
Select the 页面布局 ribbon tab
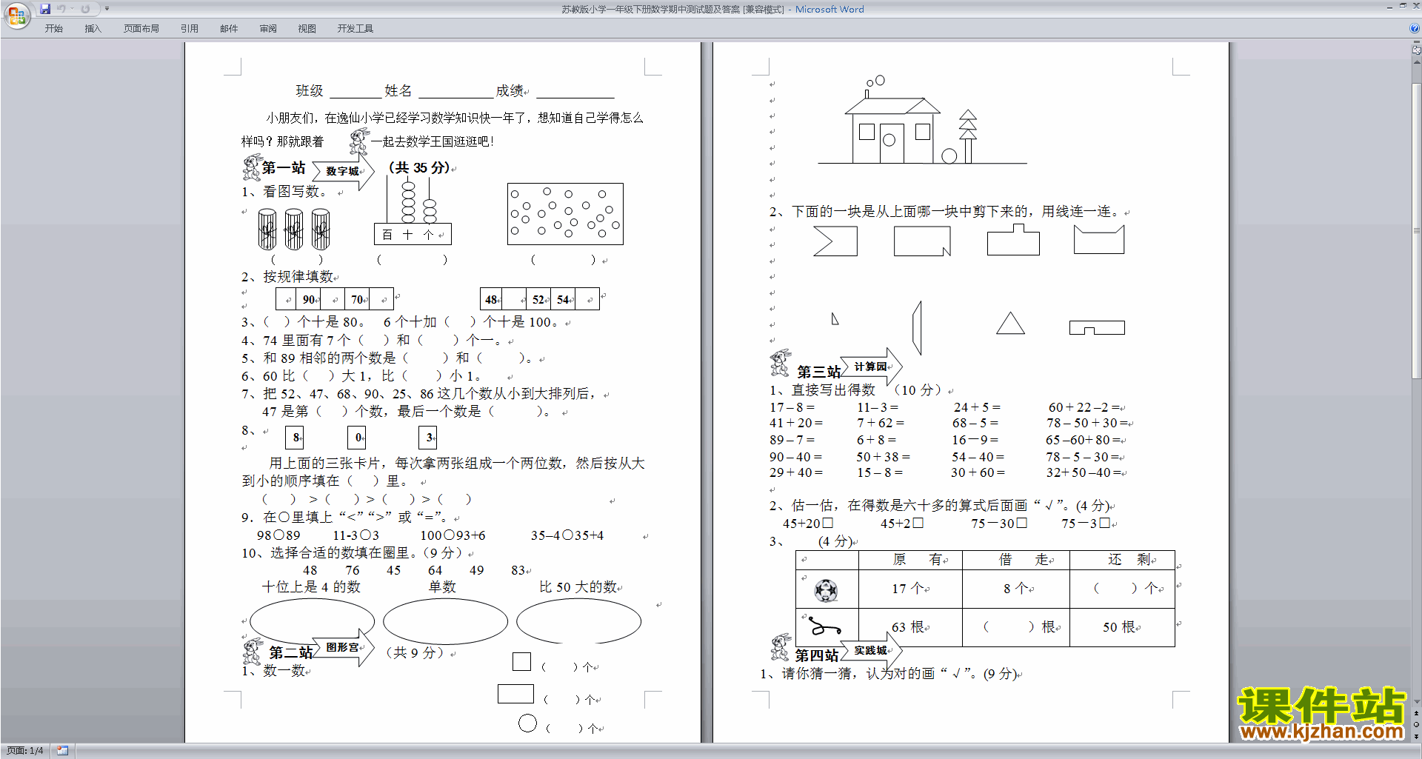pyautogui.click(x=141, y=29)
